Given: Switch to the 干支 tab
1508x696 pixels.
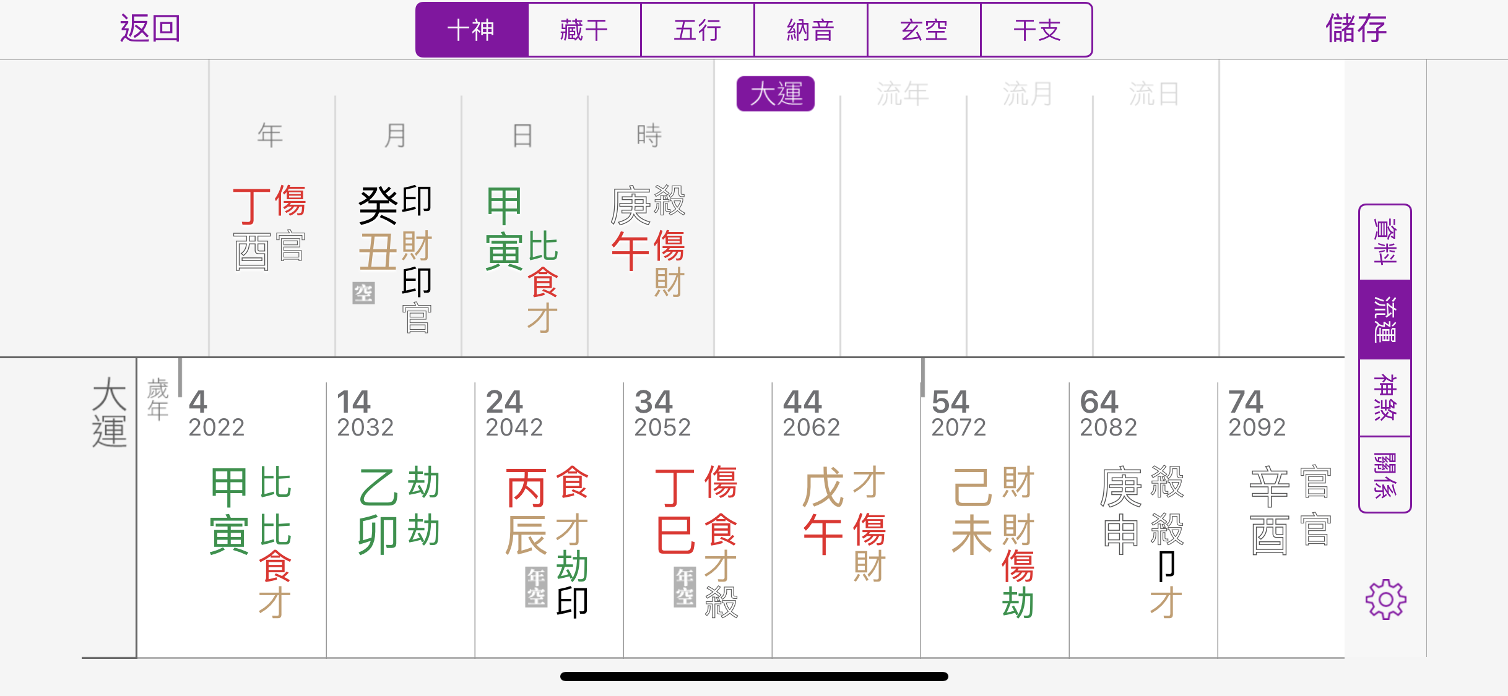Looking at the screenshot, I should [x=1037, y=30].
